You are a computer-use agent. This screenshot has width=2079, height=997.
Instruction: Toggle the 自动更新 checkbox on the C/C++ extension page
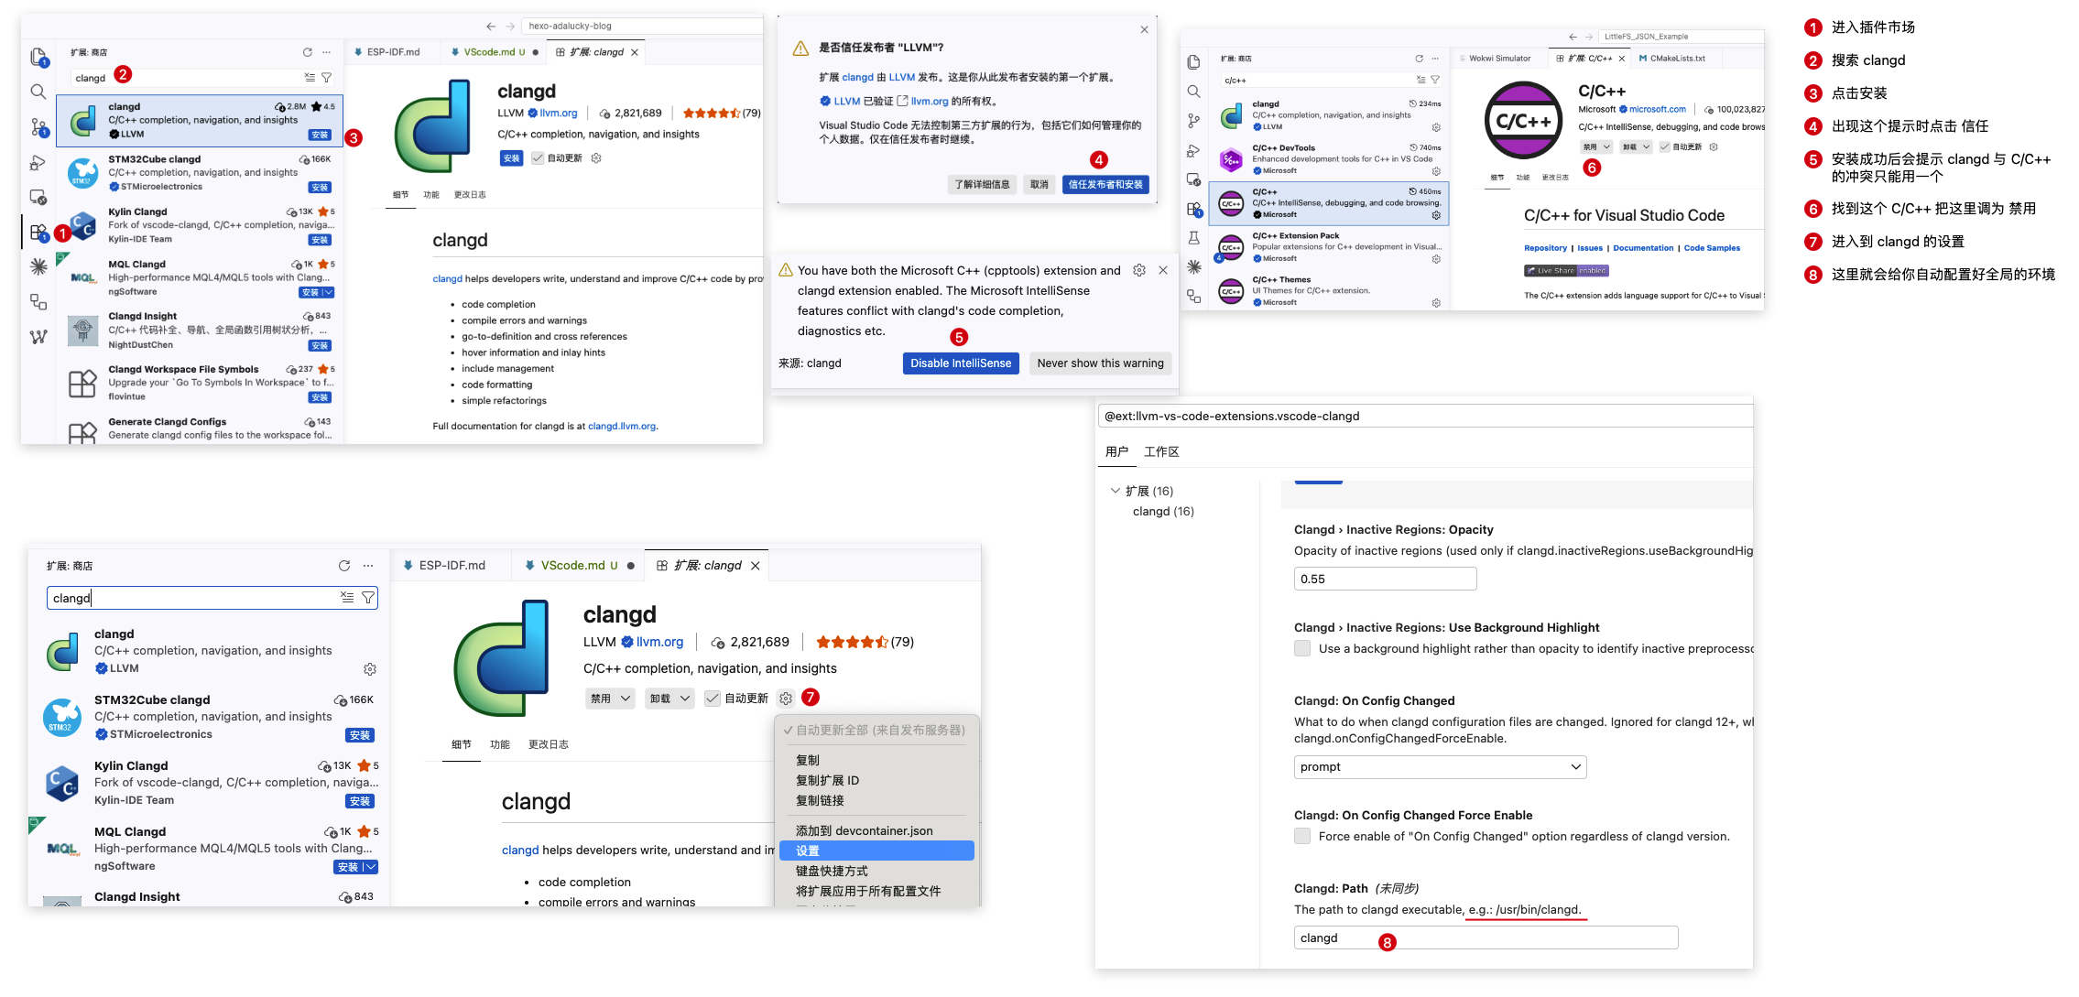tap(1664, 146)
